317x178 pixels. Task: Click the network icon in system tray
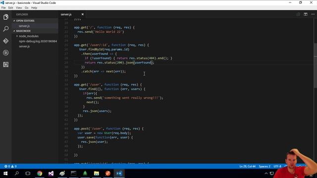(x=272, y=174)
